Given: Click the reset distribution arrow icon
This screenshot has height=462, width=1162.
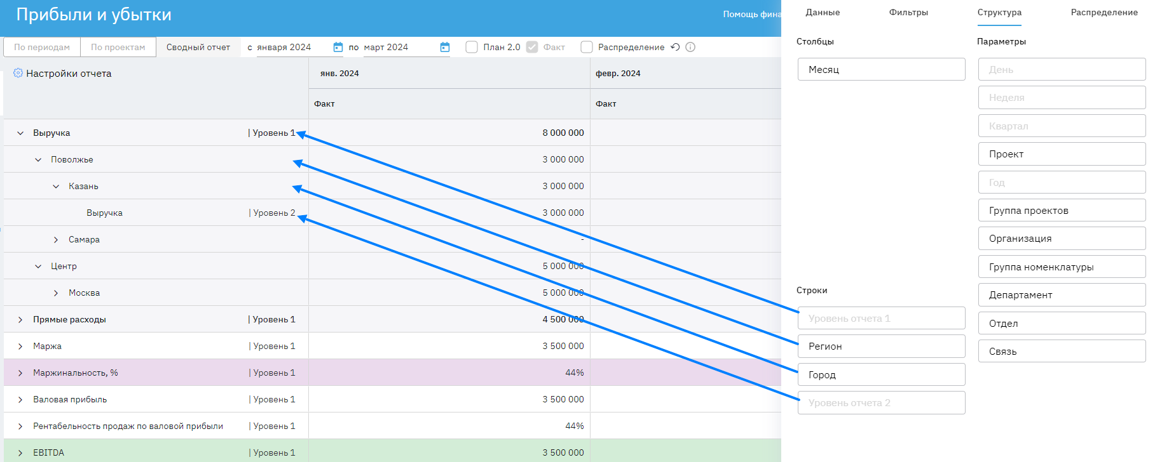Looking at the screenshot, I should (x=675, y=47).
